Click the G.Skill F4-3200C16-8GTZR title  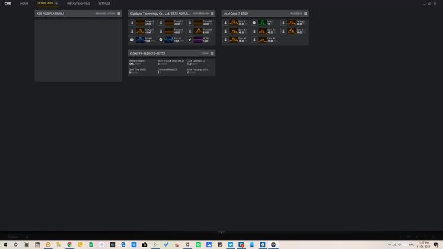(x=148, y=53)
